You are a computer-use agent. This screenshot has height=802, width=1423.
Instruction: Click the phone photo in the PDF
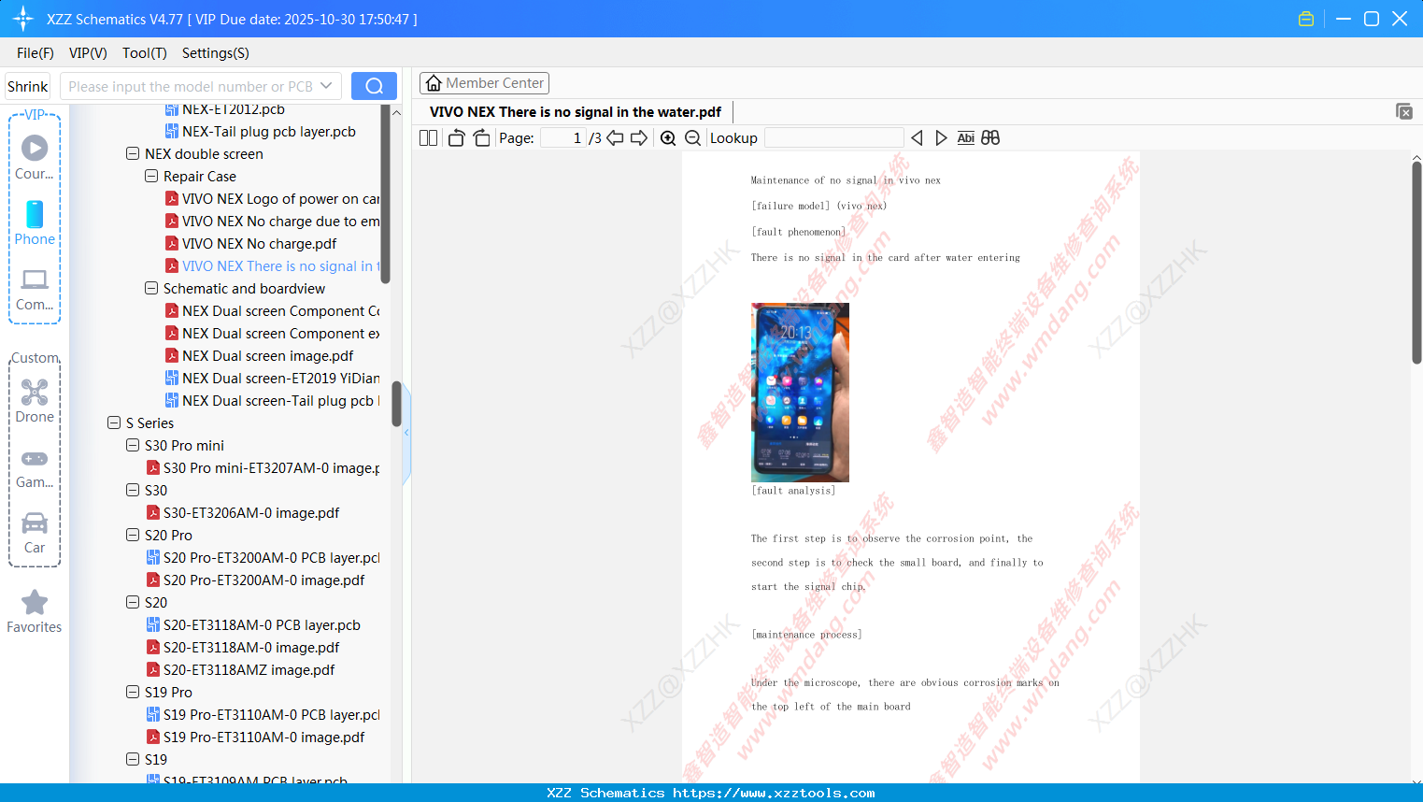(x=800, y=392)
